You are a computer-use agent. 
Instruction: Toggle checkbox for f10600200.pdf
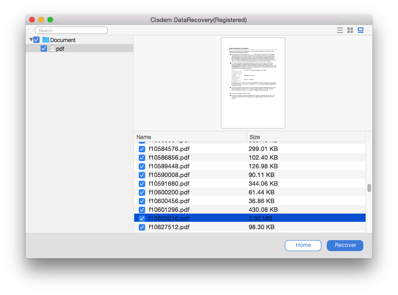pyautogui.click(x=142, y=193)
